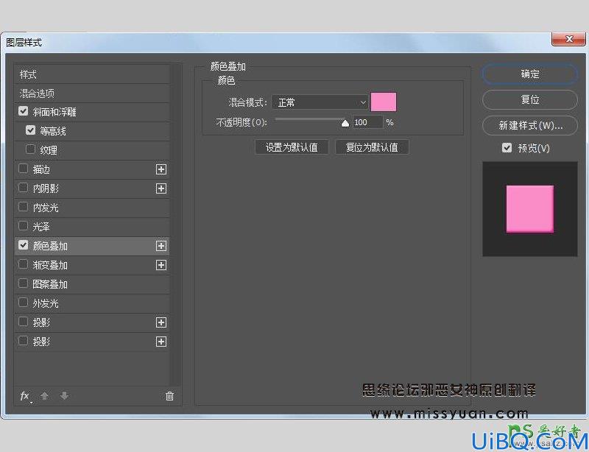Screen dimensions: 589x452
Task: Add another 内阴影 effect with plus icon
Action: [161, 188]
